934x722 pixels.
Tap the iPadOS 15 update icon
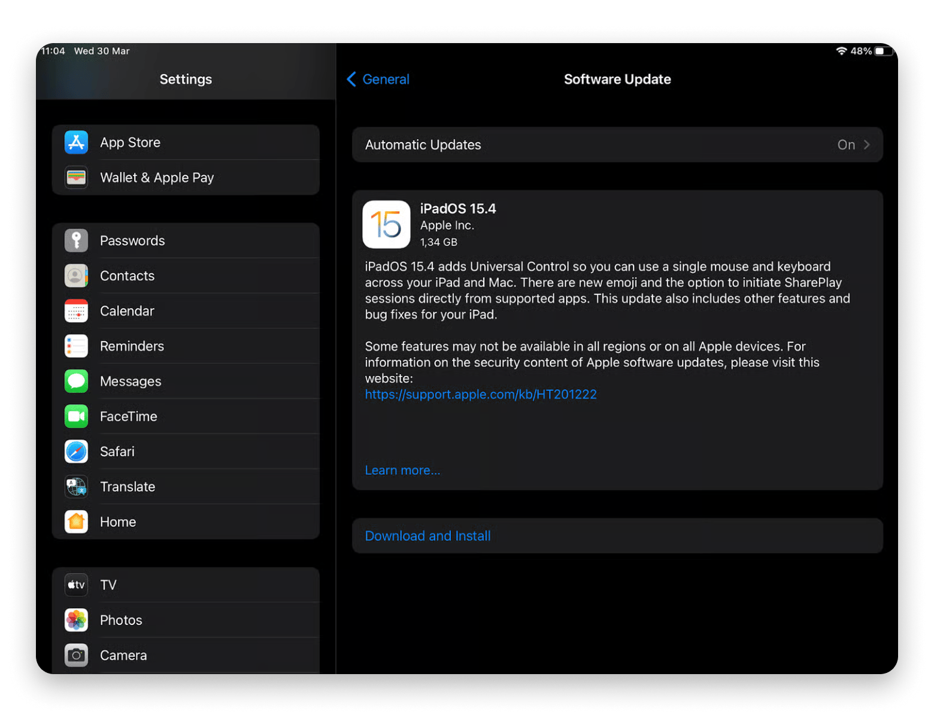point(386,225)
